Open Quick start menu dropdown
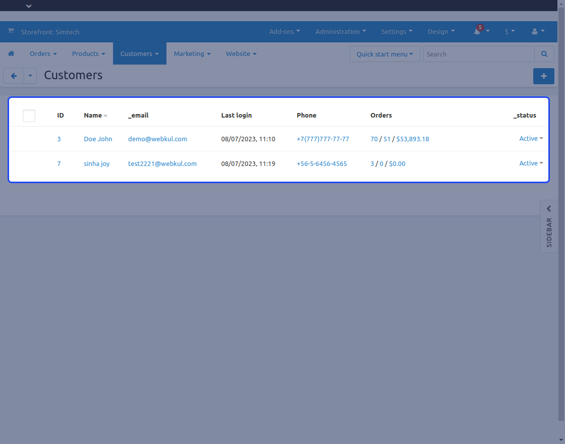 tap(384, 54)
